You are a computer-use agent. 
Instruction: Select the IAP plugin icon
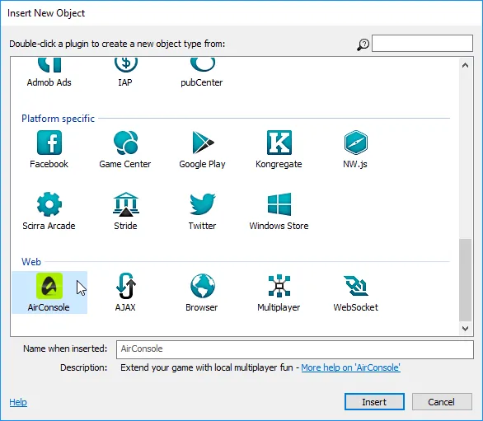click(125, 65)
